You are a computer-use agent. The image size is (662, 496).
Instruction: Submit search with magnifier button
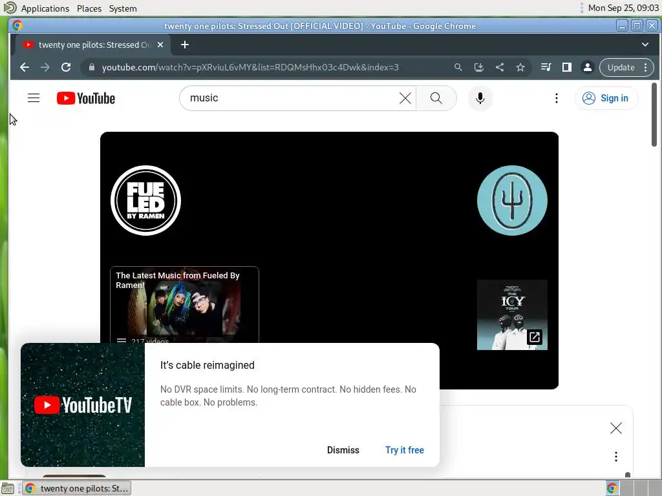click(436, 98)
